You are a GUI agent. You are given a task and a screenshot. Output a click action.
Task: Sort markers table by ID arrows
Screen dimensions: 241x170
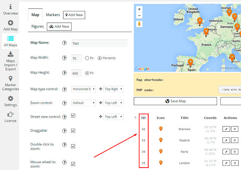coord(135,118)
